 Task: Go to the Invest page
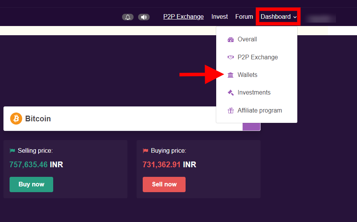tap(220, 16)
